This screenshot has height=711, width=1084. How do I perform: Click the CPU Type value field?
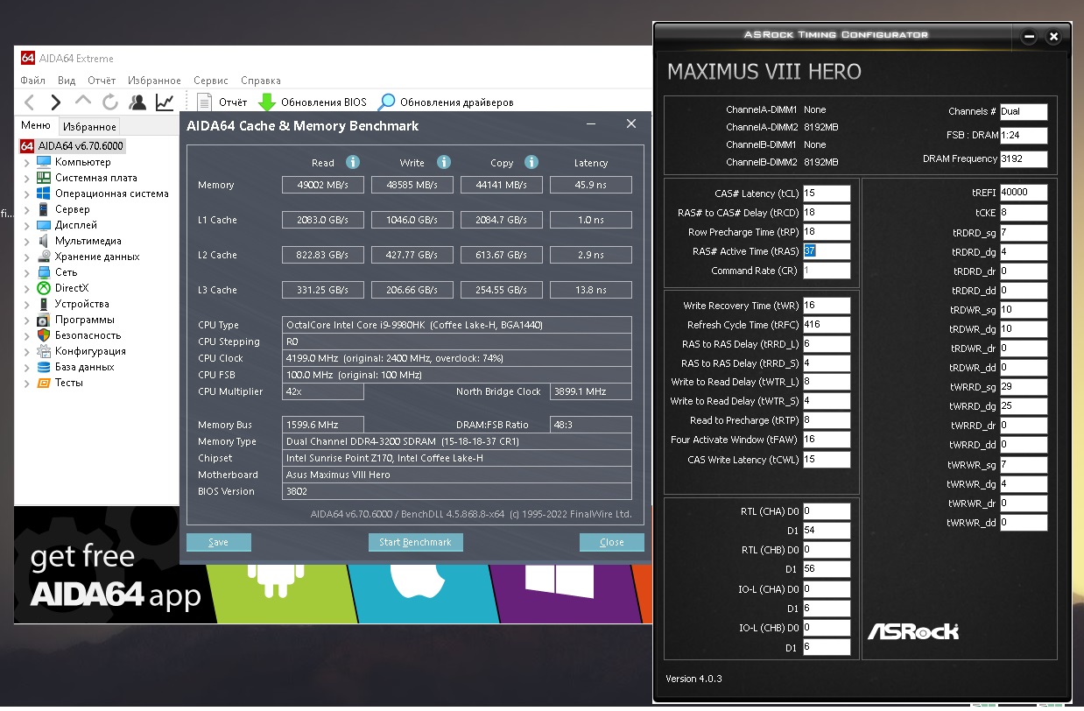(x=457, y=325)
